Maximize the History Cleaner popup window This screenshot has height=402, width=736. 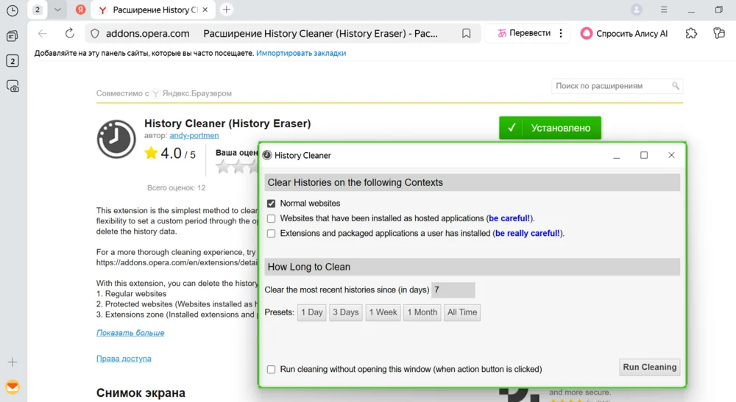click(644, 155)
